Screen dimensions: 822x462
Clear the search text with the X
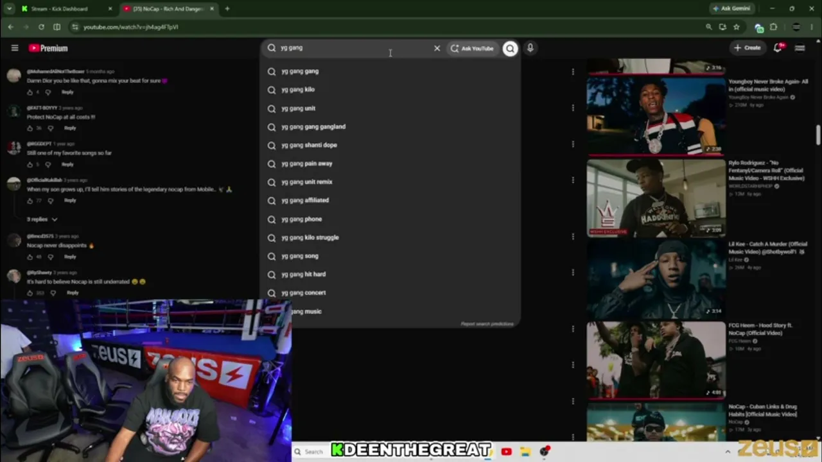(437, 48)
